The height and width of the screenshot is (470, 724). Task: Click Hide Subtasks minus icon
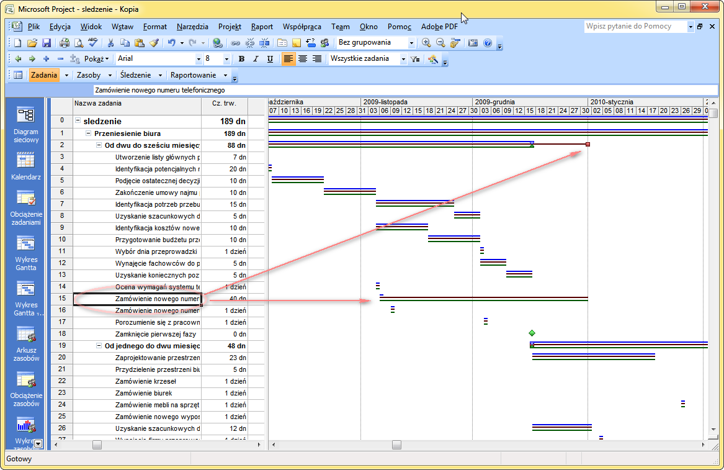[x=60, y=59]
